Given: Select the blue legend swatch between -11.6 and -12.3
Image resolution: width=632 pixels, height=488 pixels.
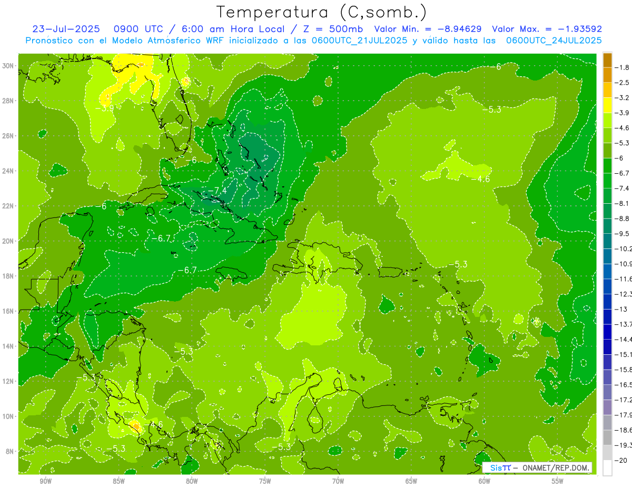Looking at the screenshot, I should coord(607,286).
